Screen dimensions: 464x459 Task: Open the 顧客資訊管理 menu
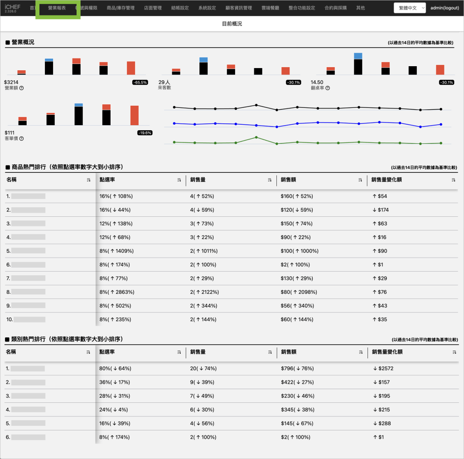[x=238, y=8]
